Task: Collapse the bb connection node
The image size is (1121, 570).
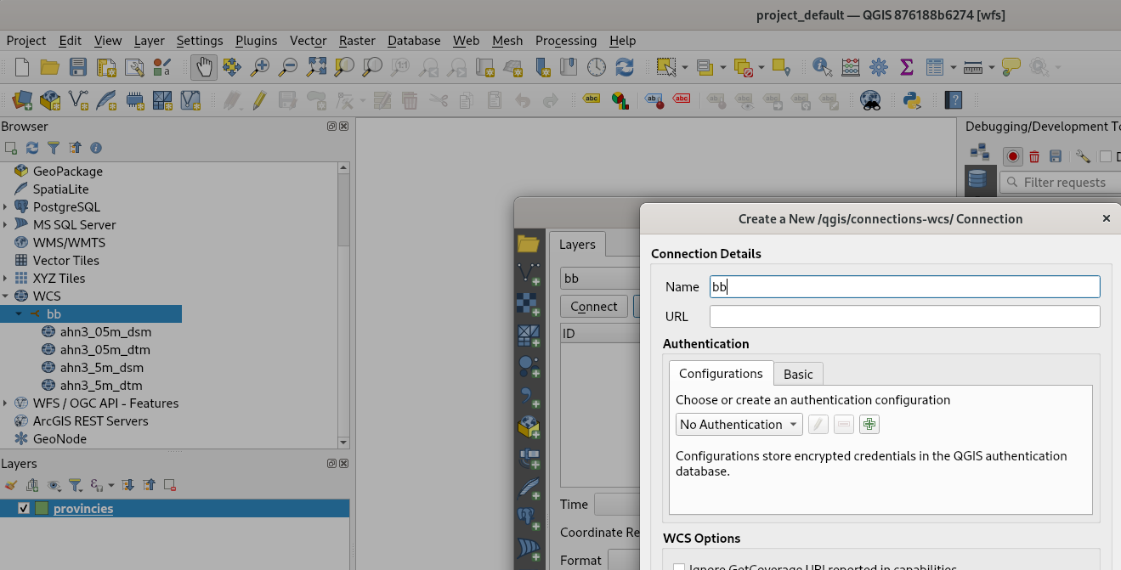Action: [x=19, y=314]
